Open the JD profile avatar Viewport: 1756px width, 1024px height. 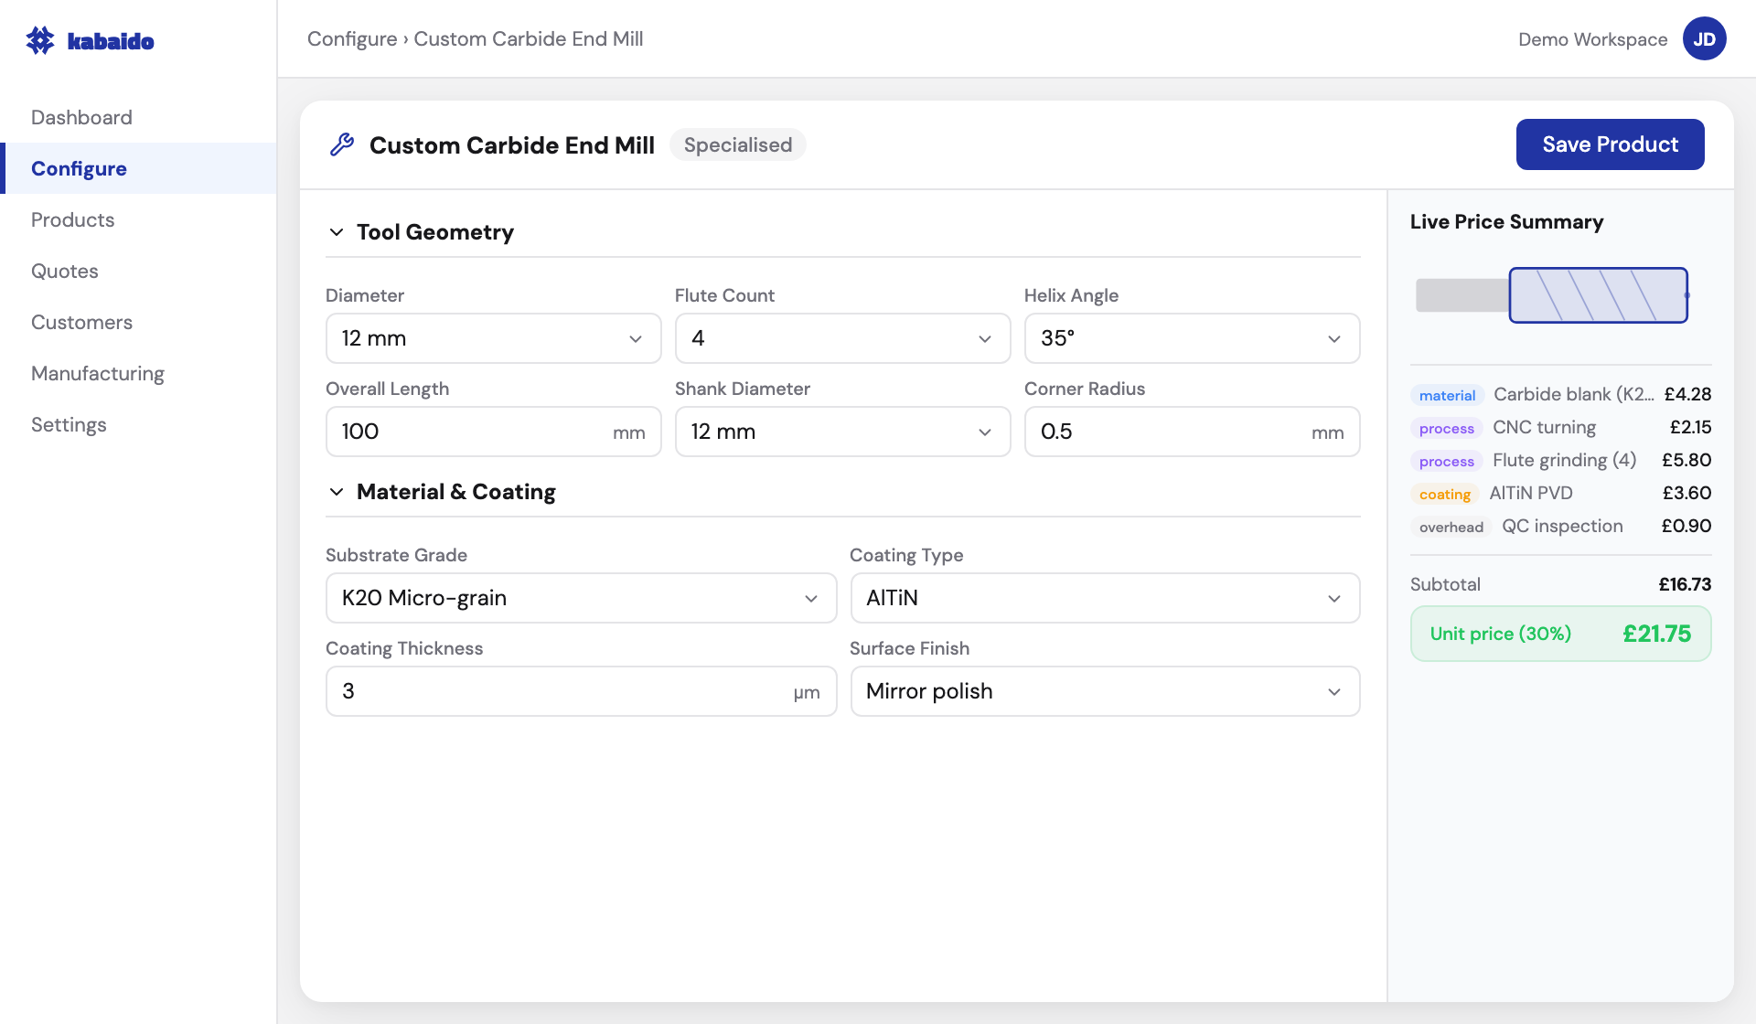(x=1705, y=38)
